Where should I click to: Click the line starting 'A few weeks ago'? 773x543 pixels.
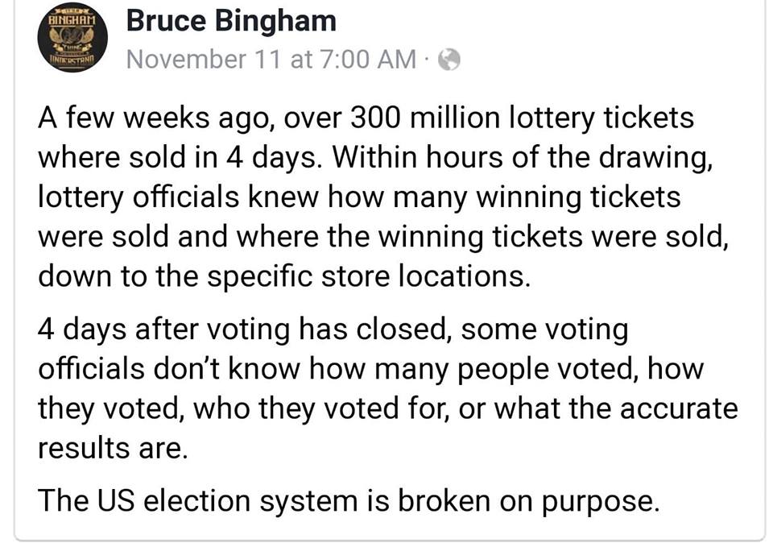(x=366, y=118)
